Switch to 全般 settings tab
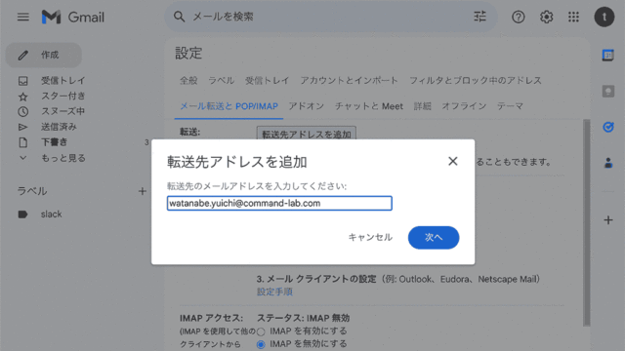The height and width of the screenshot is (351, 625). pyautogui.click(x=188, y=80)
